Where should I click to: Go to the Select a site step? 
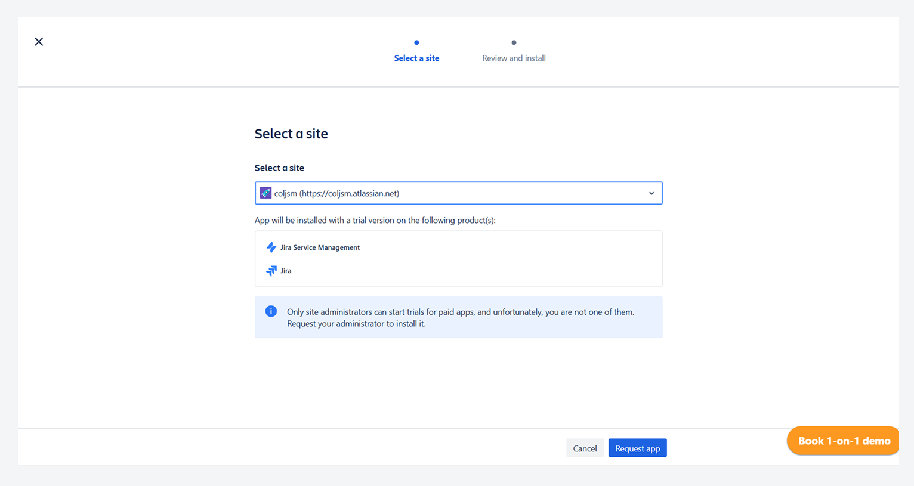pos(416,58)
